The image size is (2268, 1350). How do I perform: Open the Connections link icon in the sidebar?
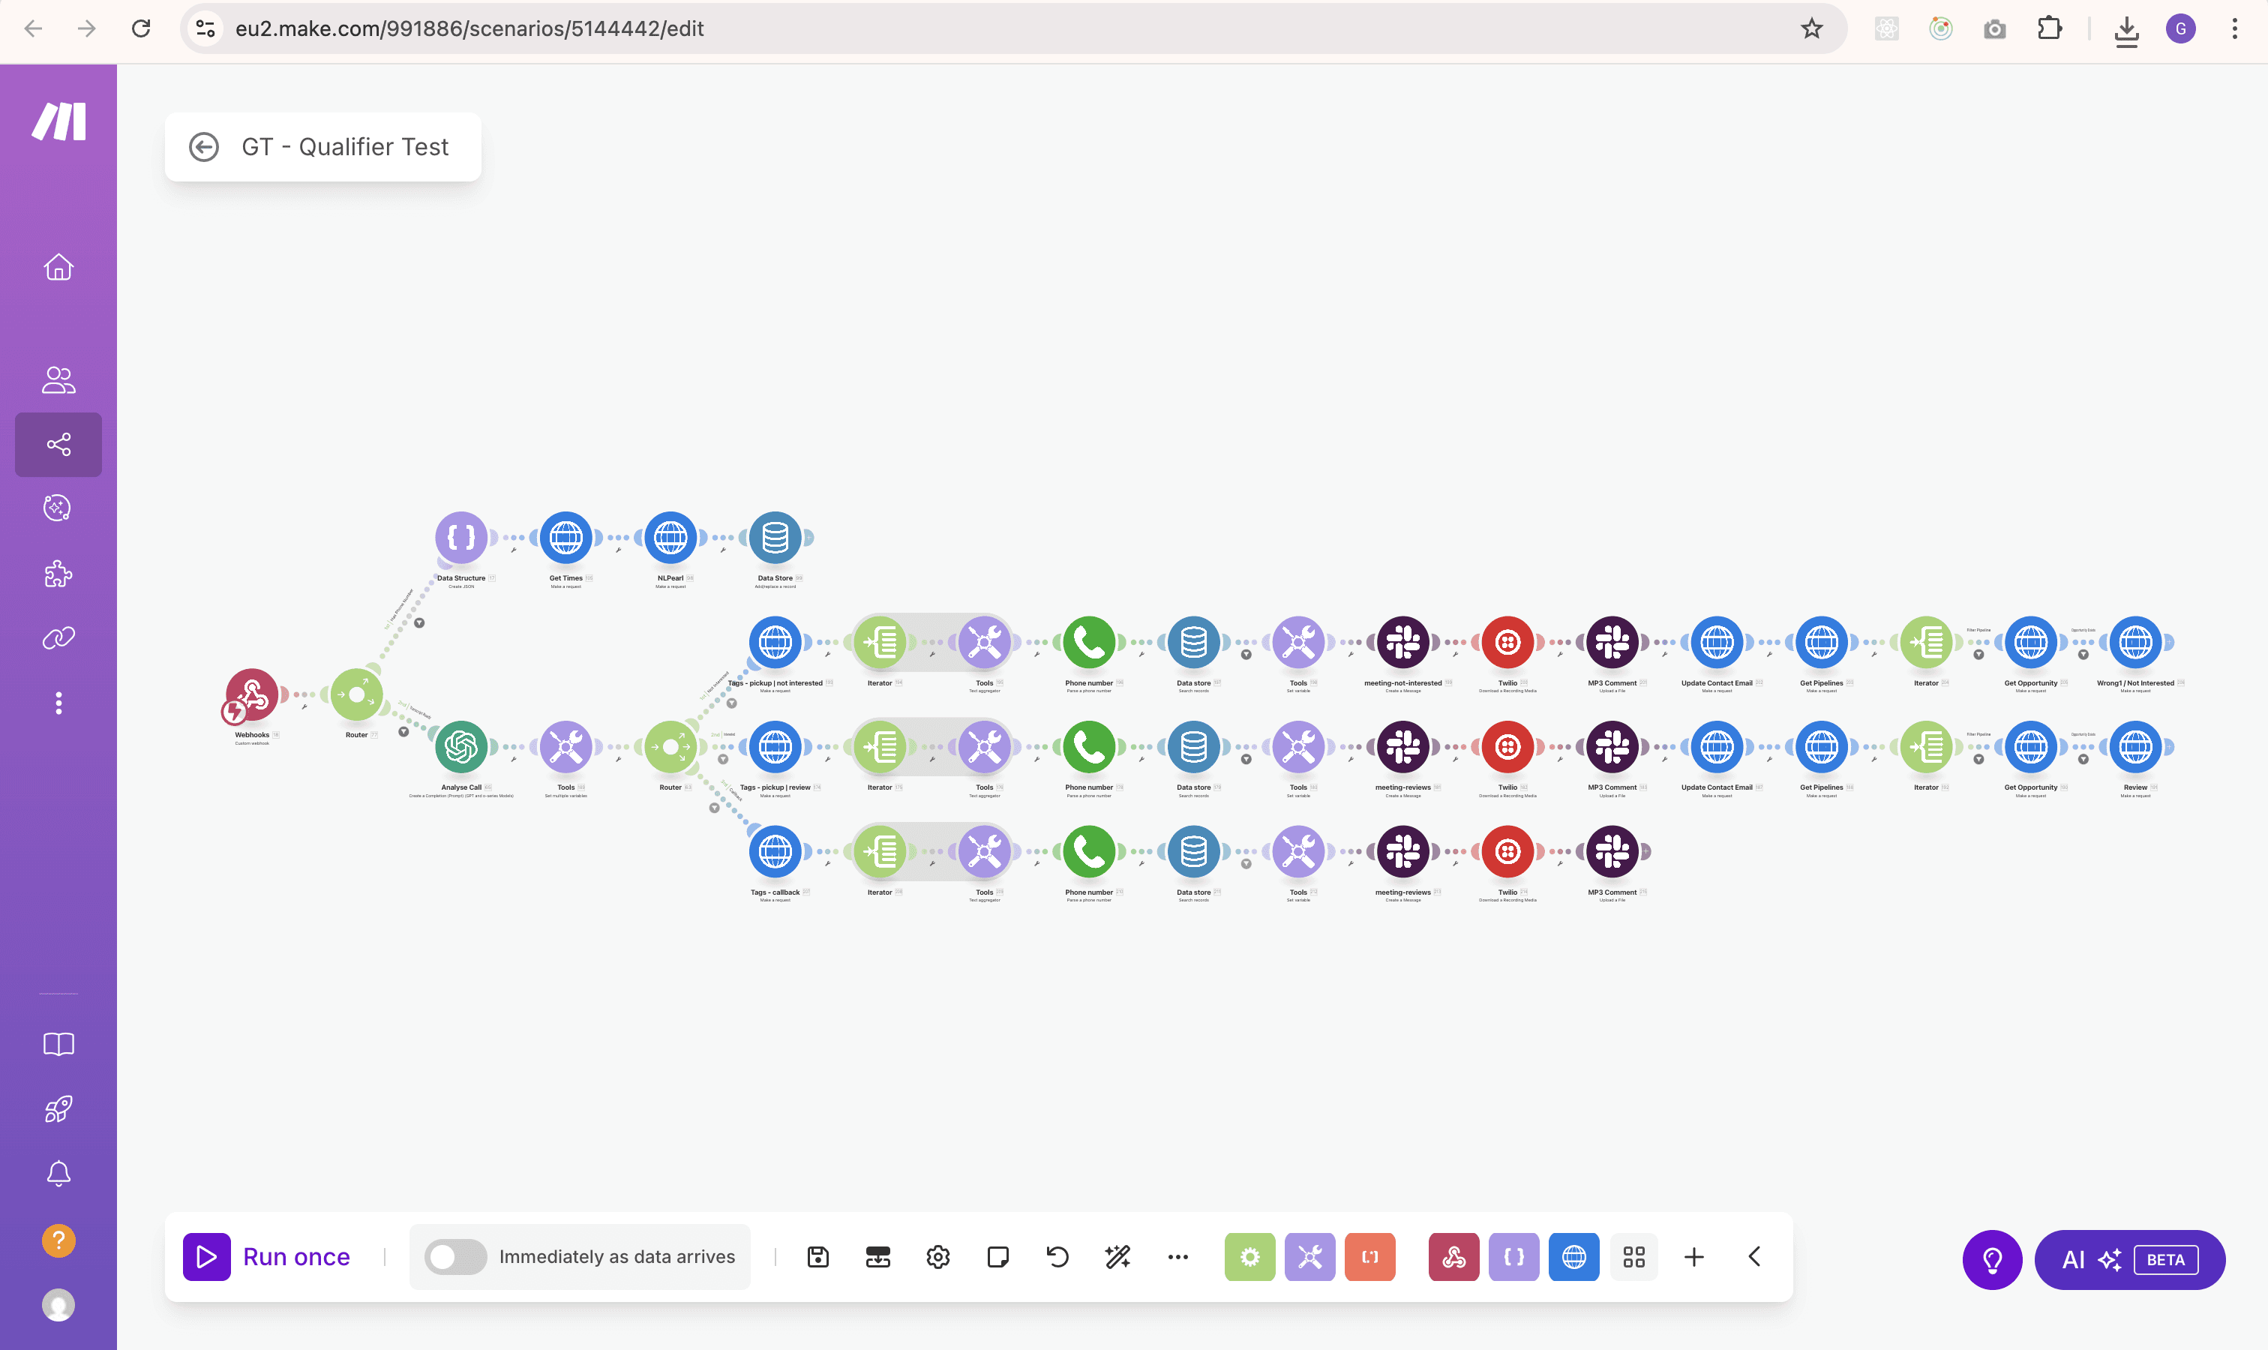pyautogui.click(x=58, y=637)
